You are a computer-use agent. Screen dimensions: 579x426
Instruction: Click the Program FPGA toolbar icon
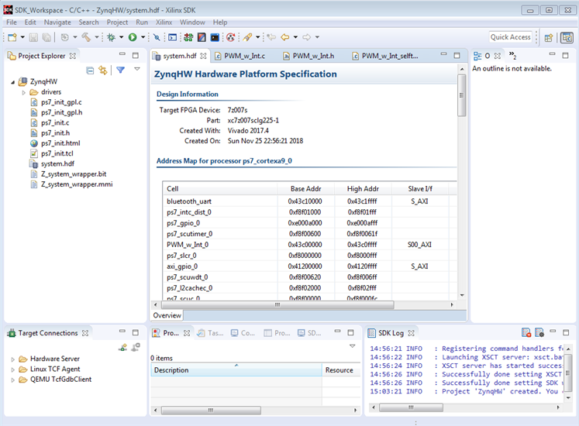188,37
